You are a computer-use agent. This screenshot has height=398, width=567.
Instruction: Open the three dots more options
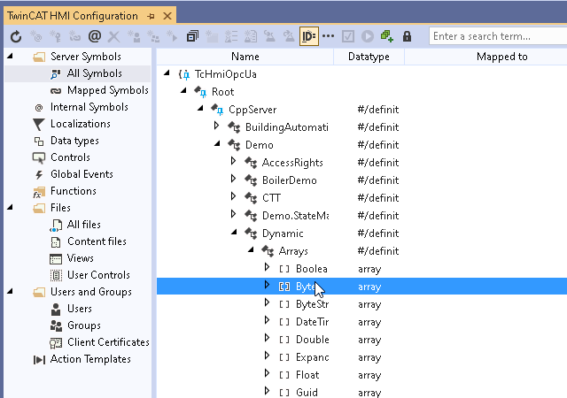[x=328, y=36]
